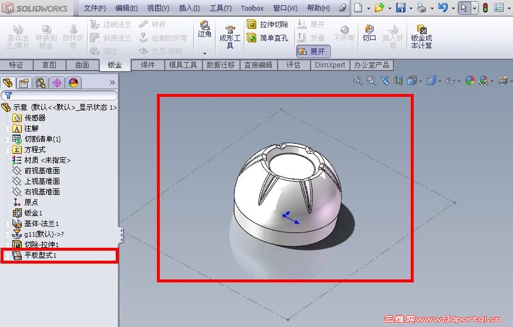Image resolution: width=513 pixels, height=327 pixels.
Task: Open dropdown arrow under Corners (边角)
Action: pos(205,53)
